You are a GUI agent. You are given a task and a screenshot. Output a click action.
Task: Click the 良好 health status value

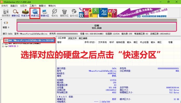[114, 99]
